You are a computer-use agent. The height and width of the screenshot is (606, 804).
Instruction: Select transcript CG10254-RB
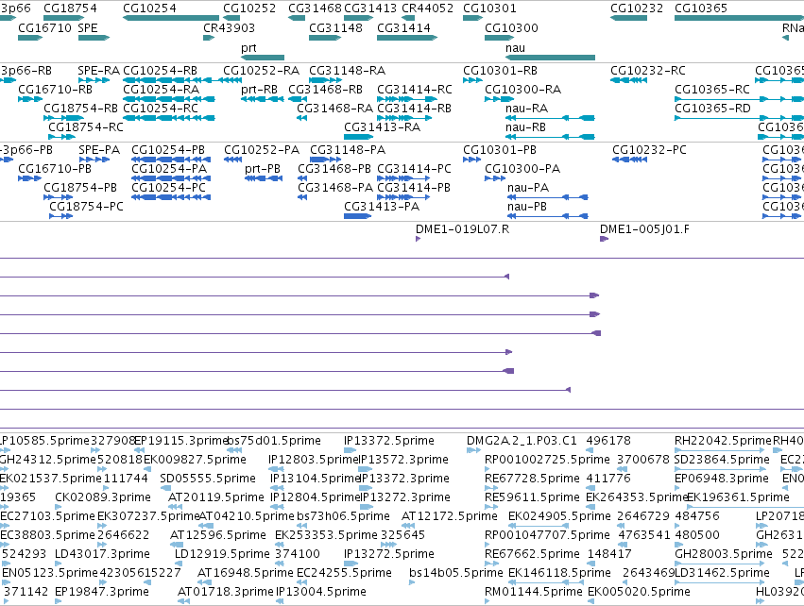[x=160, y=70]
